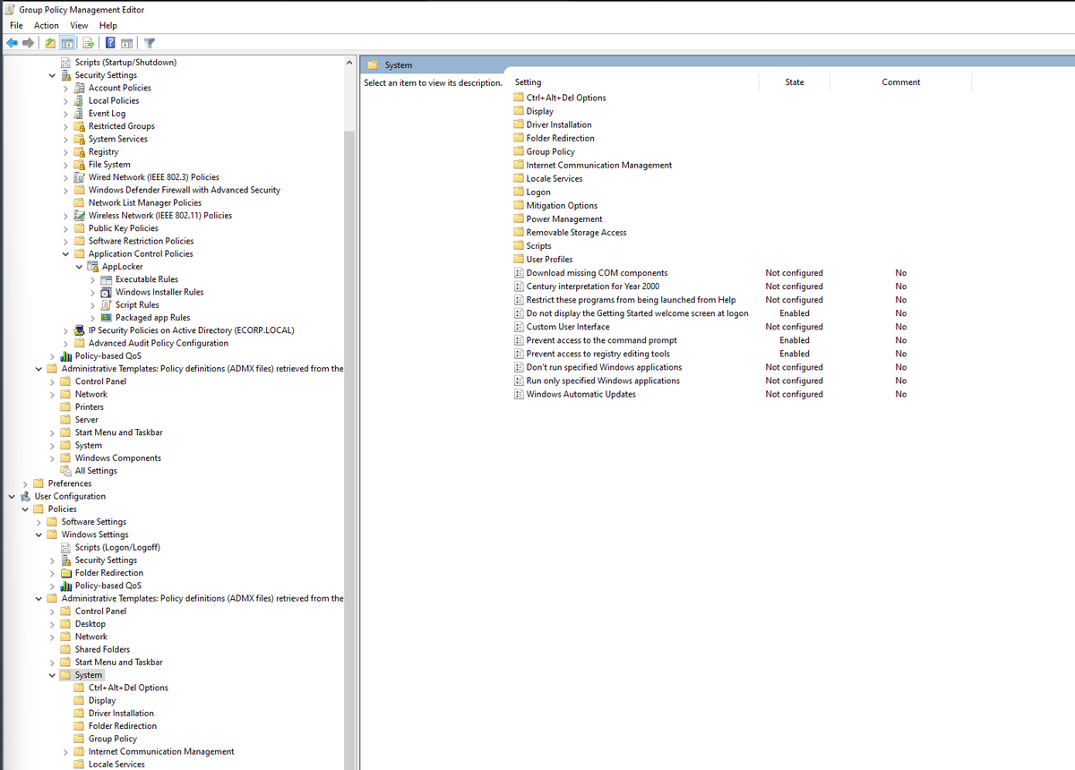Open the File menu
The width and height of the screenshot is (1075, 770).
16,26
